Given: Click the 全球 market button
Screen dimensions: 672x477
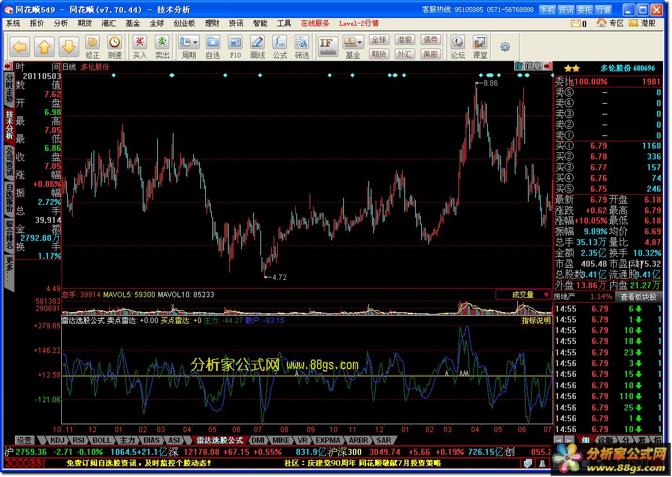Looking at the screenshot, I should click(x=379, y=40).
